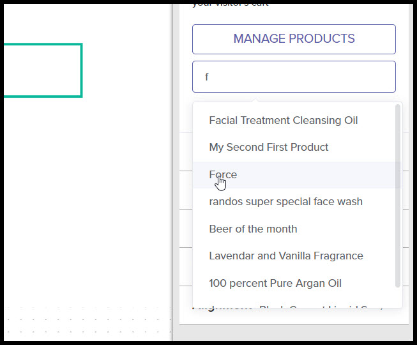The height and width of the screenshot is (345, 417).
Task: Click the MANAGE PRODUCTS button
Action: 294,39
